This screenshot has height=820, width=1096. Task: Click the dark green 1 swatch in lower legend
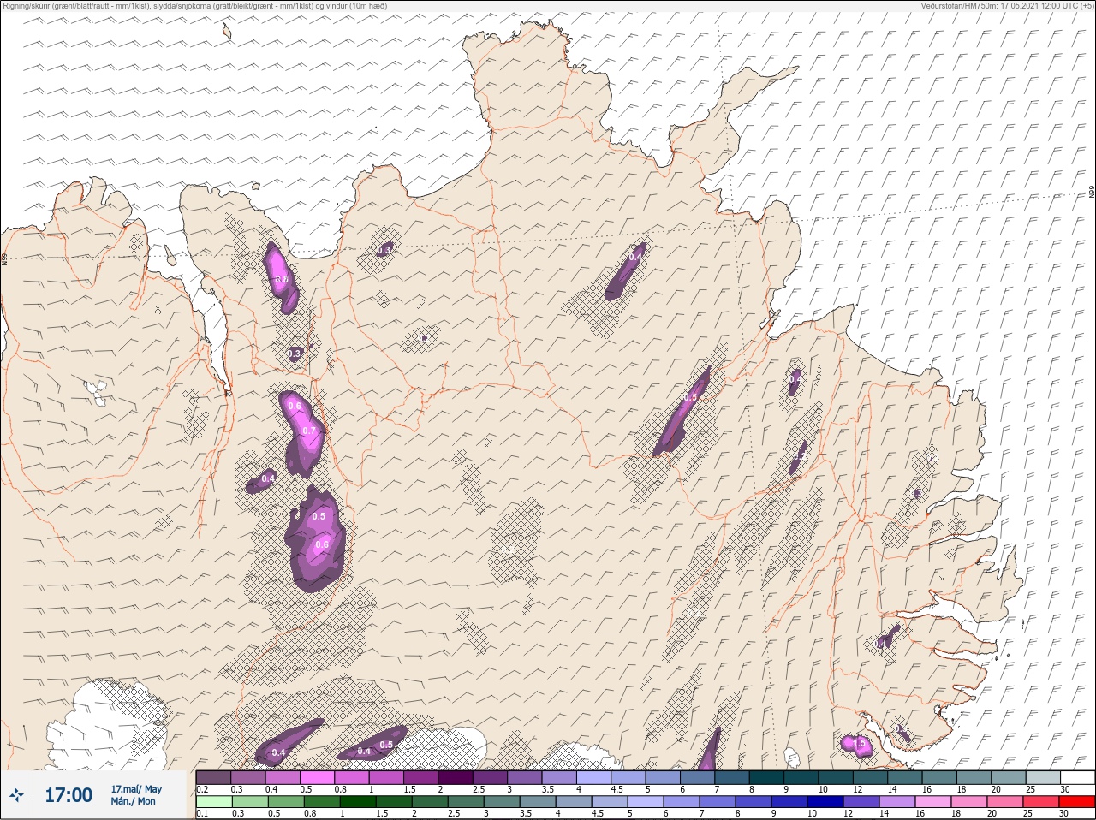[356, 803]
